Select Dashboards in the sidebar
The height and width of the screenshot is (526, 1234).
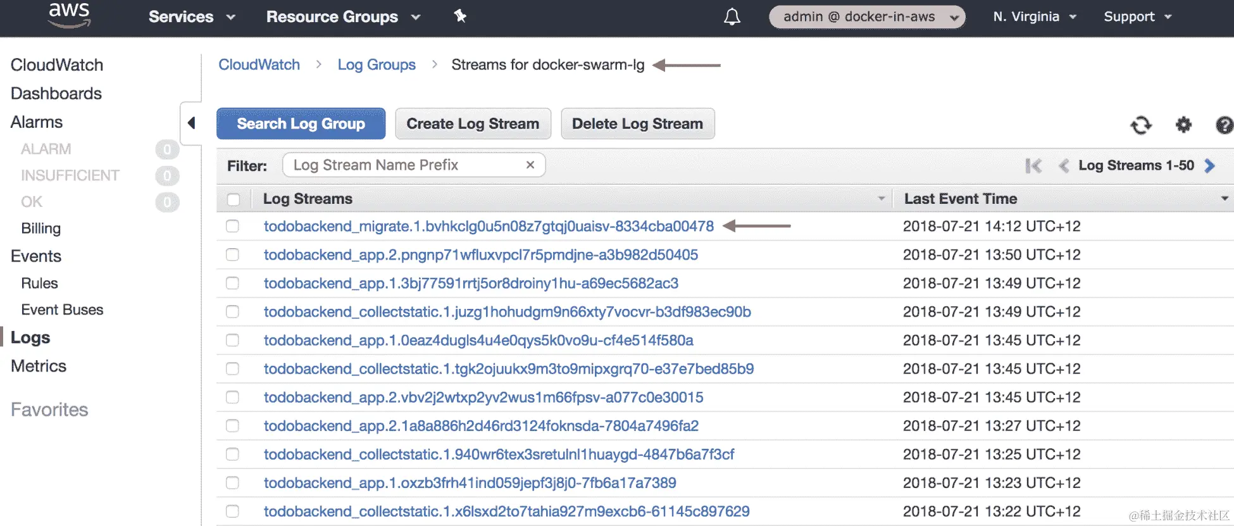click(x=56, y=94)
